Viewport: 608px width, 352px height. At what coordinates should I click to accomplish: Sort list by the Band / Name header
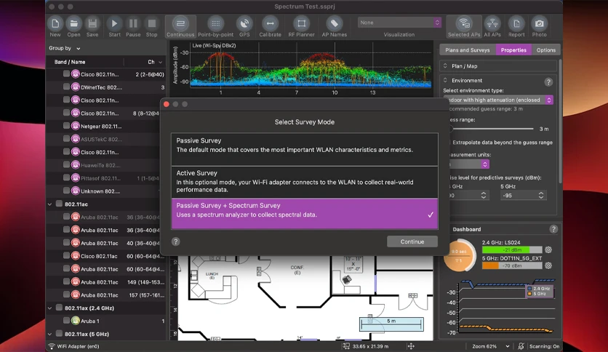[x=70, y=62]
